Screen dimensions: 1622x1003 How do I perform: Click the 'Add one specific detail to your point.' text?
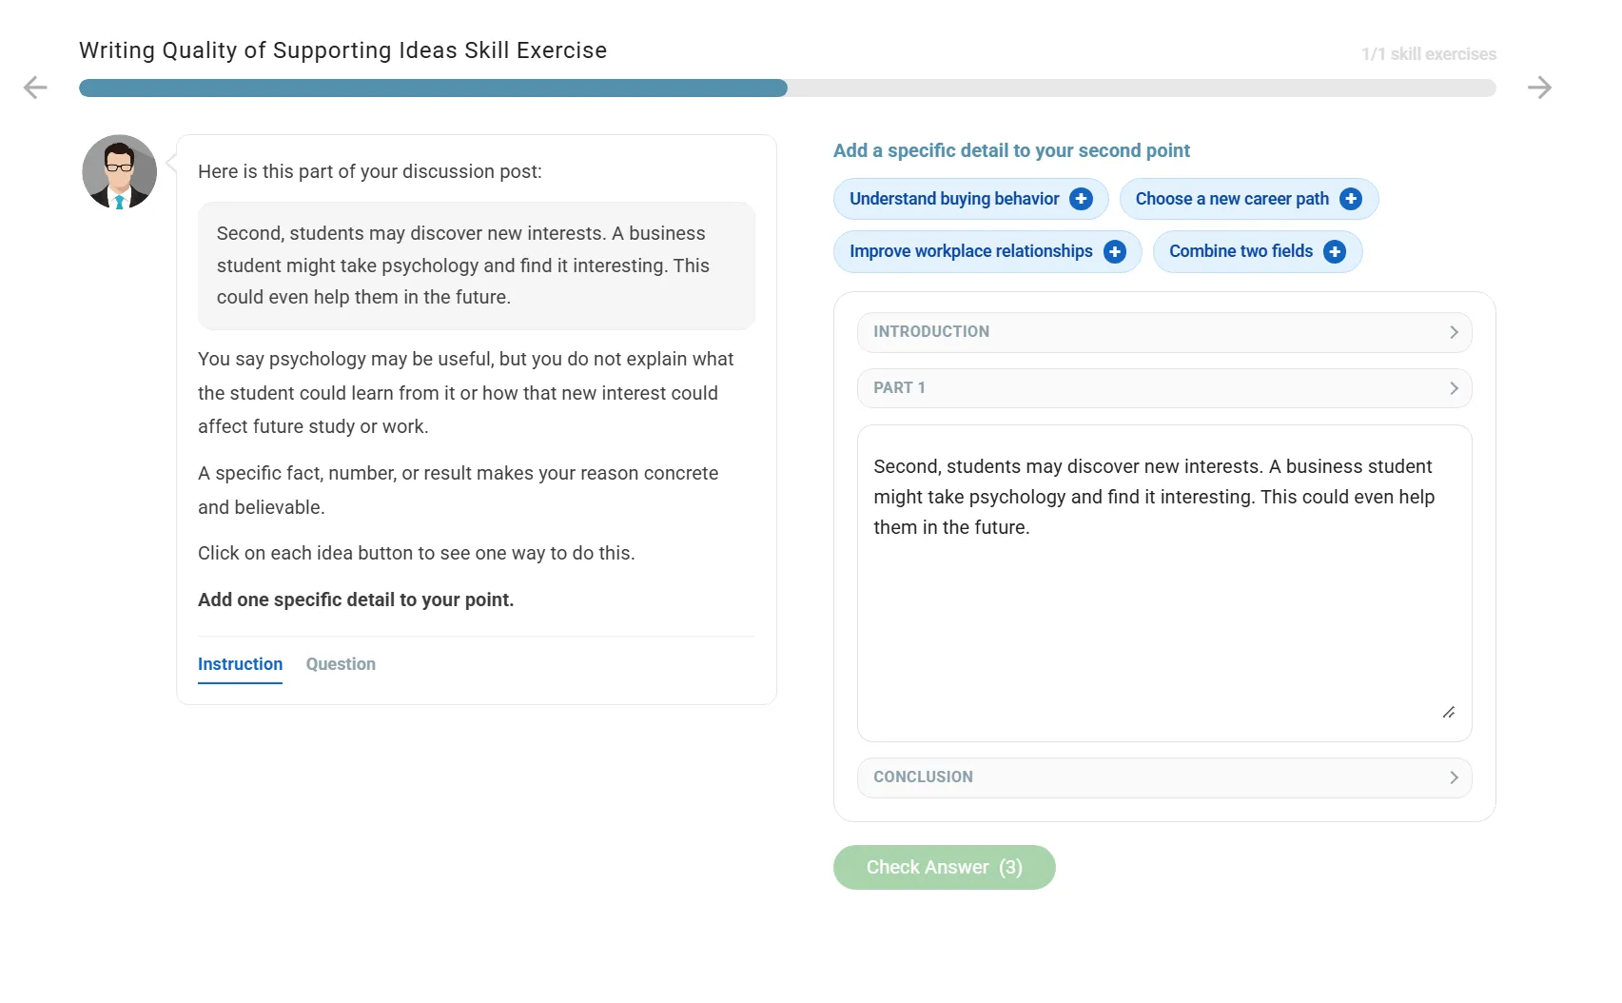(356, 600)
